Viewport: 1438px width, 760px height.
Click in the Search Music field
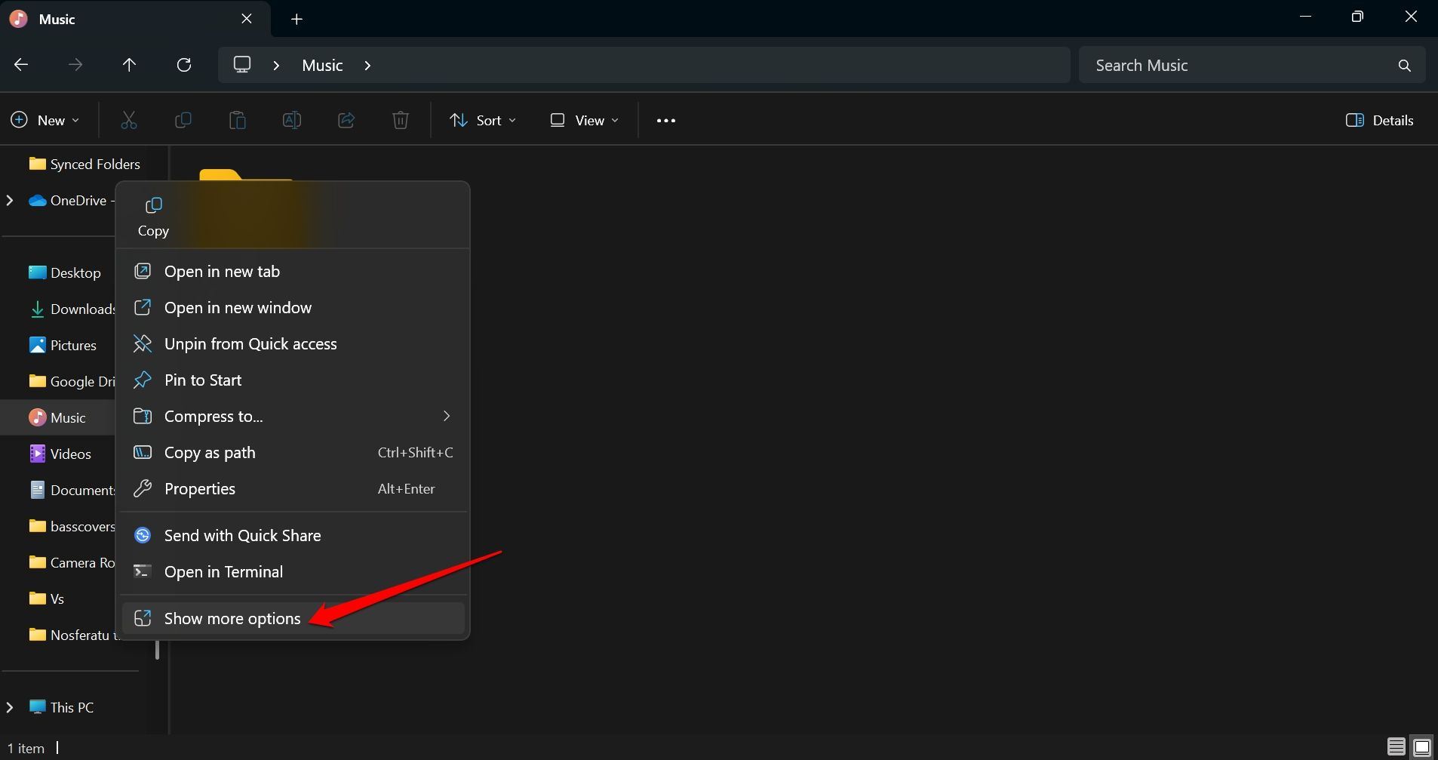click(1237, 66)
